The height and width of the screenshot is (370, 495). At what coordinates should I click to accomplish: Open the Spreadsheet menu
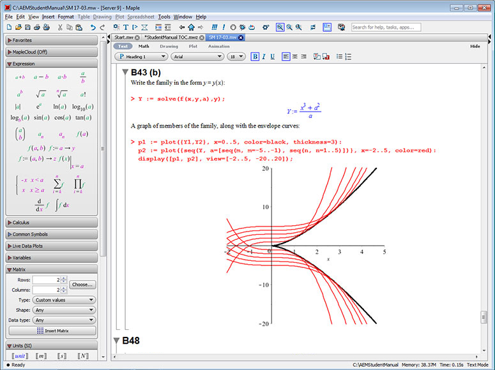coord(140,16)
